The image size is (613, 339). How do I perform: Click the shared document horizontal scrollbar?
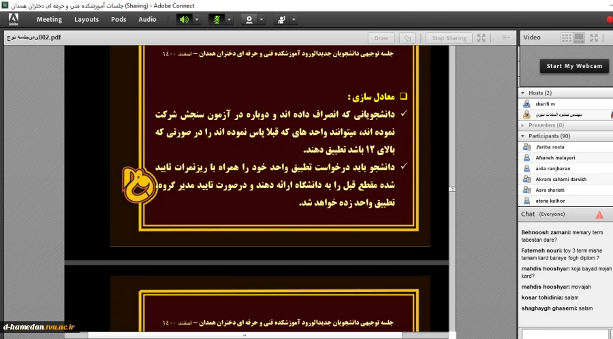coord(245,335)
